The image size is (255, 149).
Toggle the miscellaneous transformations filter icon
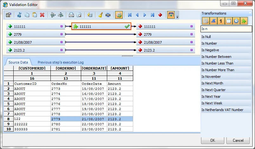206,21
